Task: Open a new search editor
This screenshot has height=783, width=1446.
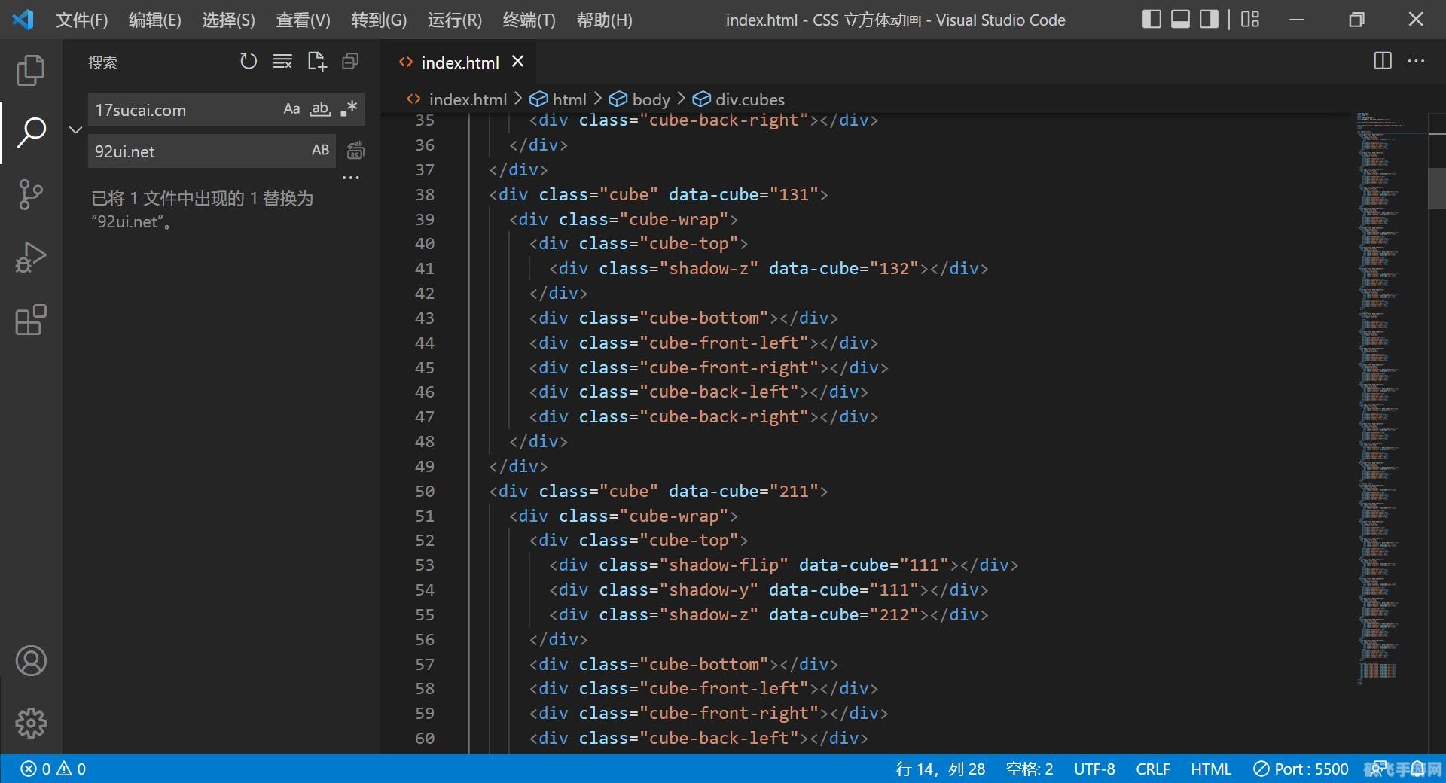Action: click(x=316, y=62)
